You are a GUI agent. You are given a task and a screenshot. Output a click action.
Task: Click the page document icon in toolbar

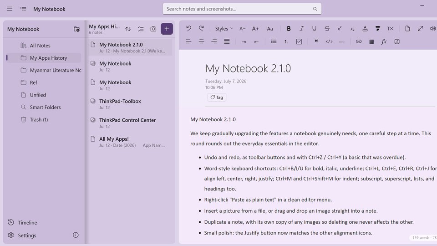pos(407,28)
